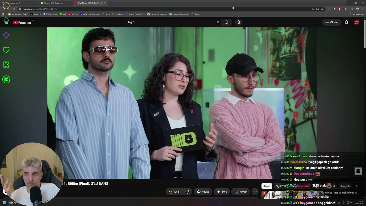Screen dimensions: 366x206
Task: Open the YouTube Premium home logo
Action: pyautogui.click(x=22, y=22)
